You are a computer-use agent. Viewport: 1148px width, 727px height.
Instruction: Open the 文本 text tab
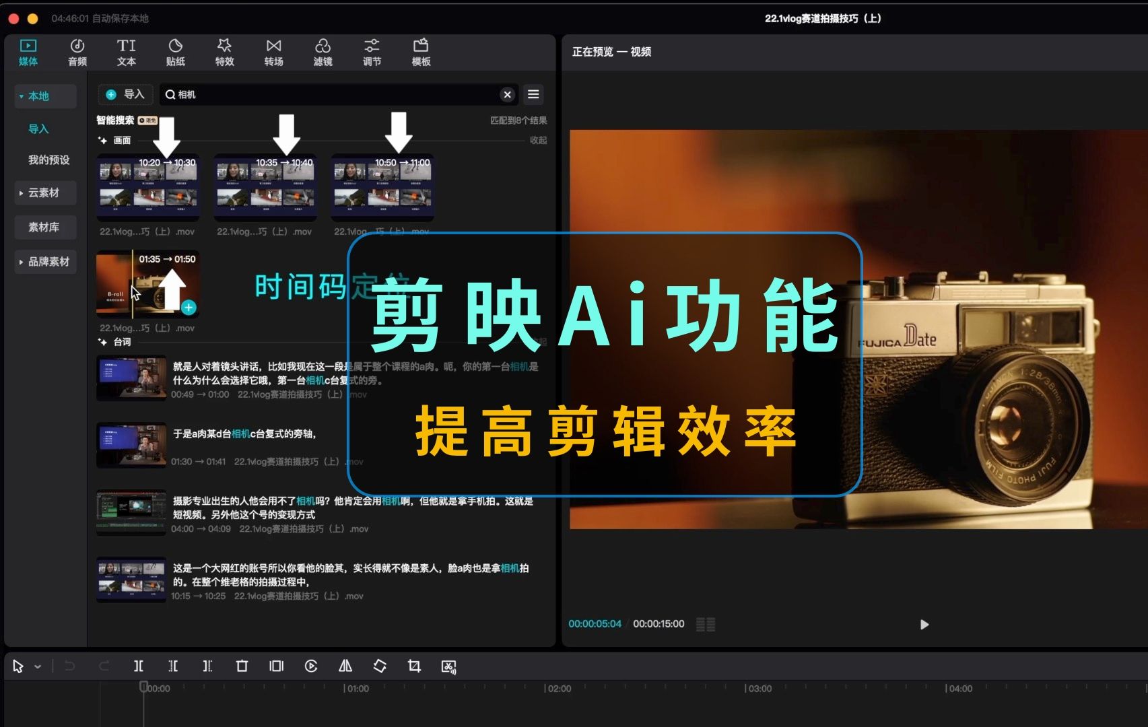click(127, 53)
